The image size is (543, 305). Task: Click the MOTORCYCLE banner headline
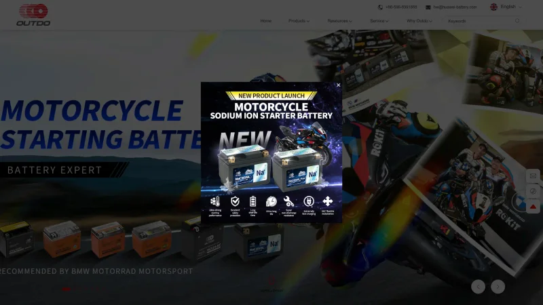[92, 111]
